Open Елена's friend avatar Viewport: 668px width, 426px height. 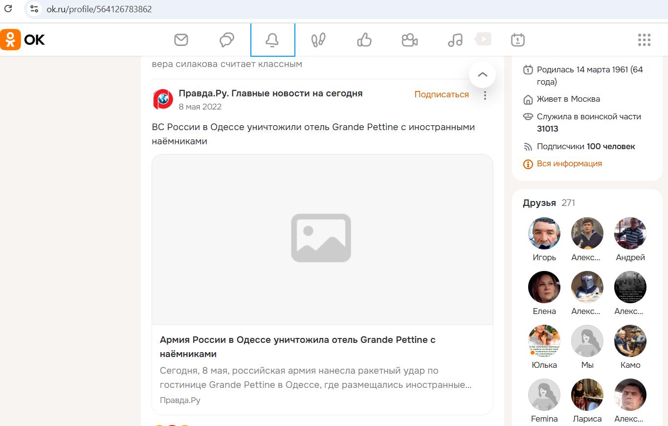point(544,287)
